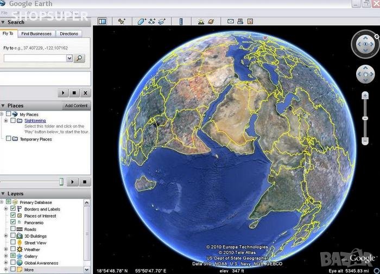380x274 pixels.
Task: Open the Directions tab
Action: (x=69, y=34)
